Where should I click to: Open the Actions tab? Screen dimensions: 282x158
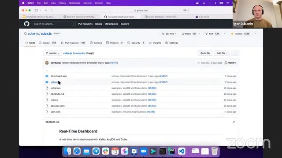[x=96, y=43]
